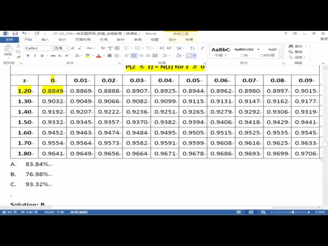Expand the numbering list dropdown arrow
Image resolution: width=328 pixels, height=246 pixels.
pos(143,48)
